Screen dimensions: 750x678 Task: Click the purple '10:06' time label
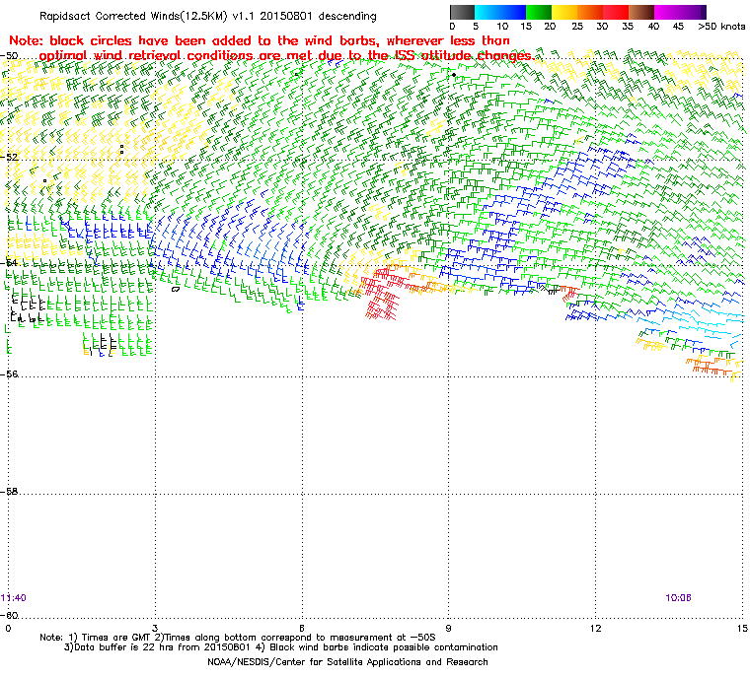tap(678, 598)
